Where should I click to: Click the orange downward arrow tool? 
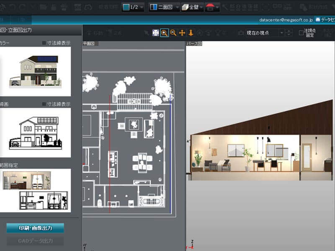click(191, 33)
